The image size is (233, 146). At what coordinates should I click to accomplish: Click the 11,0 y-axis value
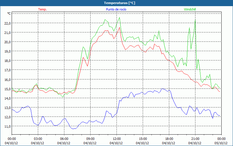8,126
